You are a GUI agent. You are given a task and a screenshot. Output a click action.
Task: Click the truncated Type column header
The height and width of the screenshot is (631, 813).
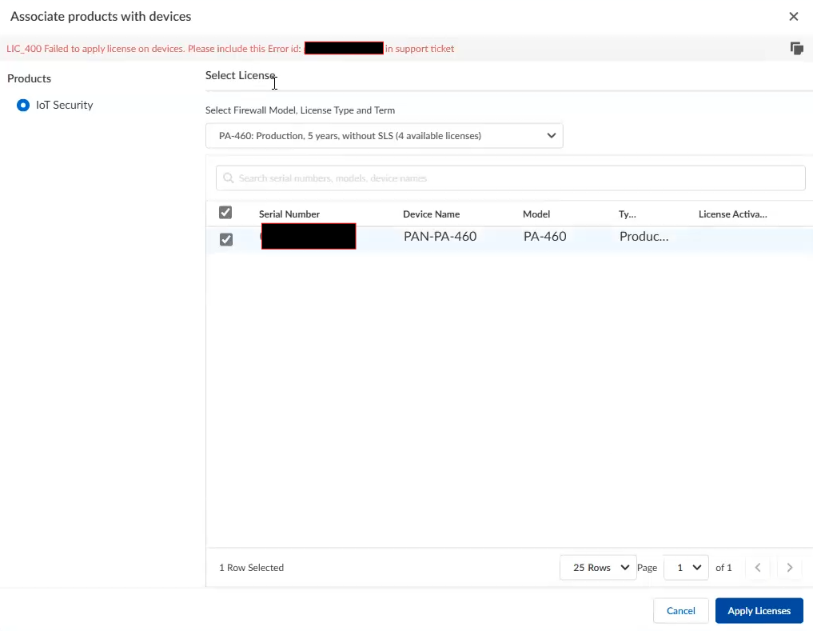628,214
